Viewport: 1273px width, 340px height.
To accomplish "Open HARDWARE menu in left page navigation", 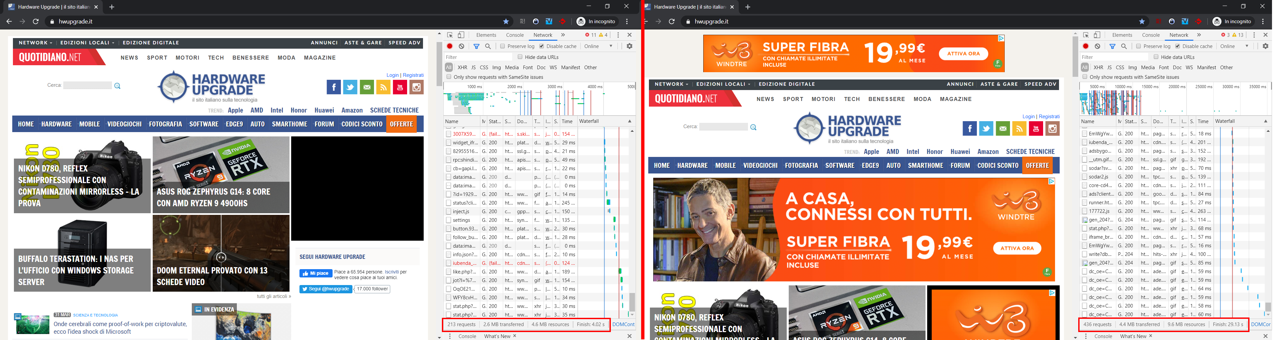I will click(57, 124).
